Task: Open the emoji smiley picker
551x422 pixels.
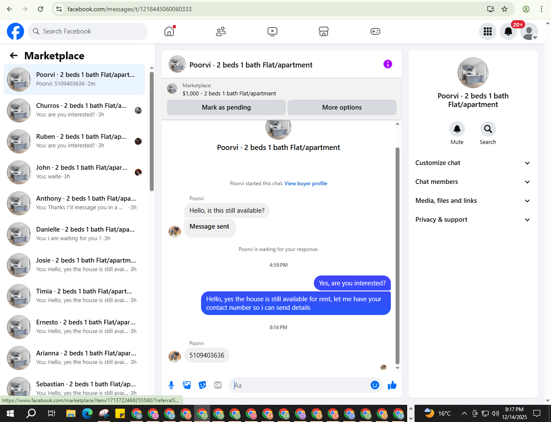Action: point(375,385)
